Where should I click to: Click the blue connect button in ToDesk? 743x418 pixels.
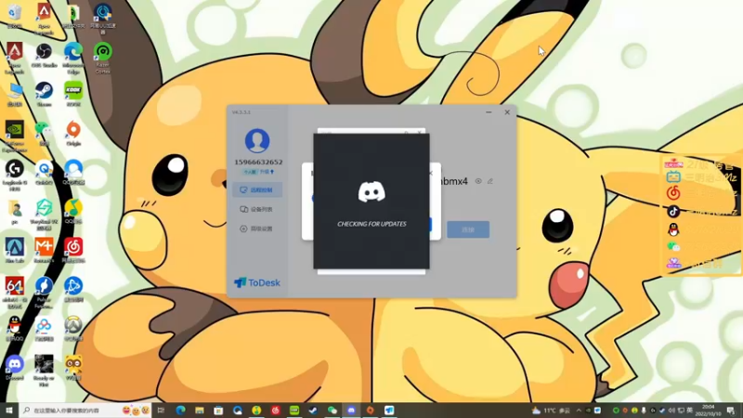point(468,229)
